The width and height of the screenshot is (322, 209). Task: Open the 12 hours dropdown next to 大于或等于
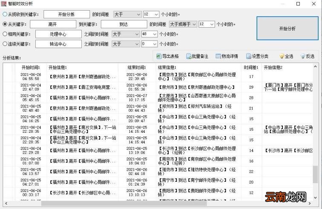207,24
